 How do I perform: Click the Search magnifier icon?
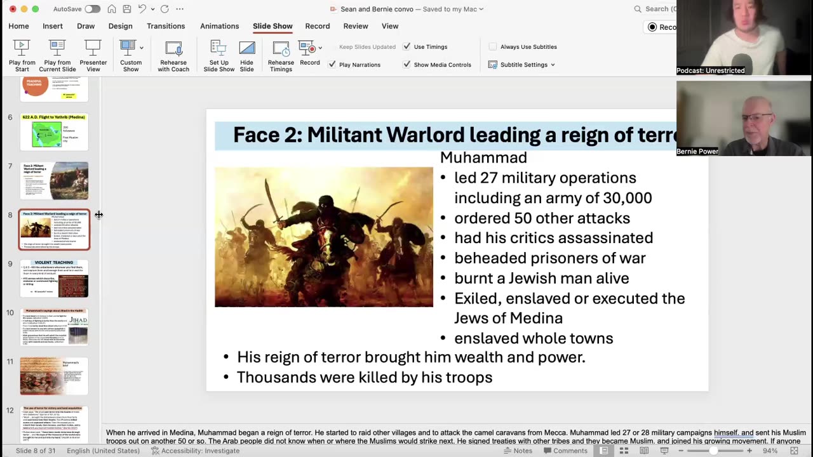[x=638, y=9]
